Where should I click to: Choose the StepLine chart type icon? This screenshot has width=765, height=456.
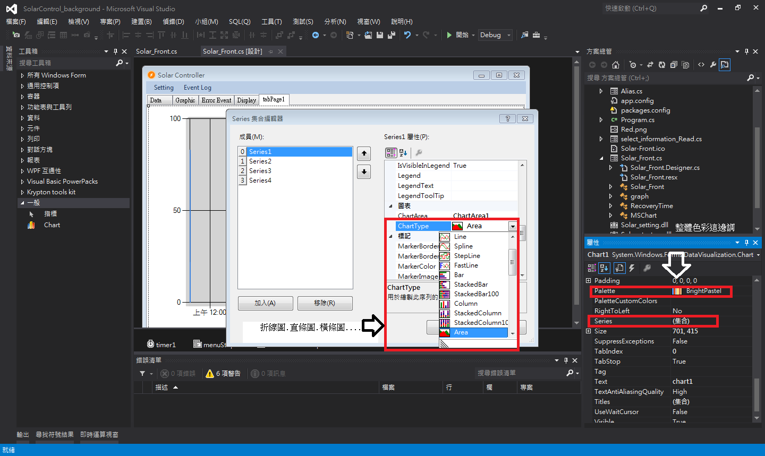click(x=445, y=256)
